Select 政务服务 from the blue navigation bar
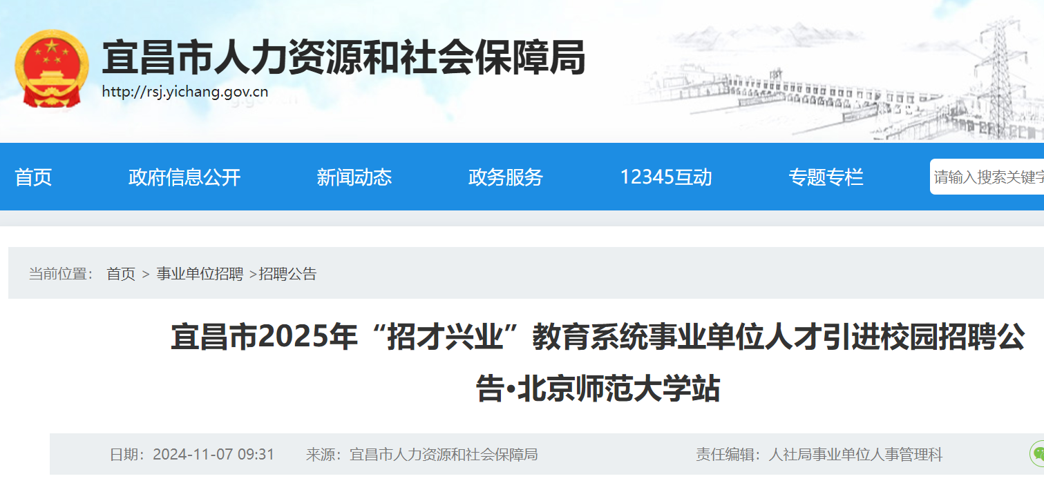 point(505,177)
